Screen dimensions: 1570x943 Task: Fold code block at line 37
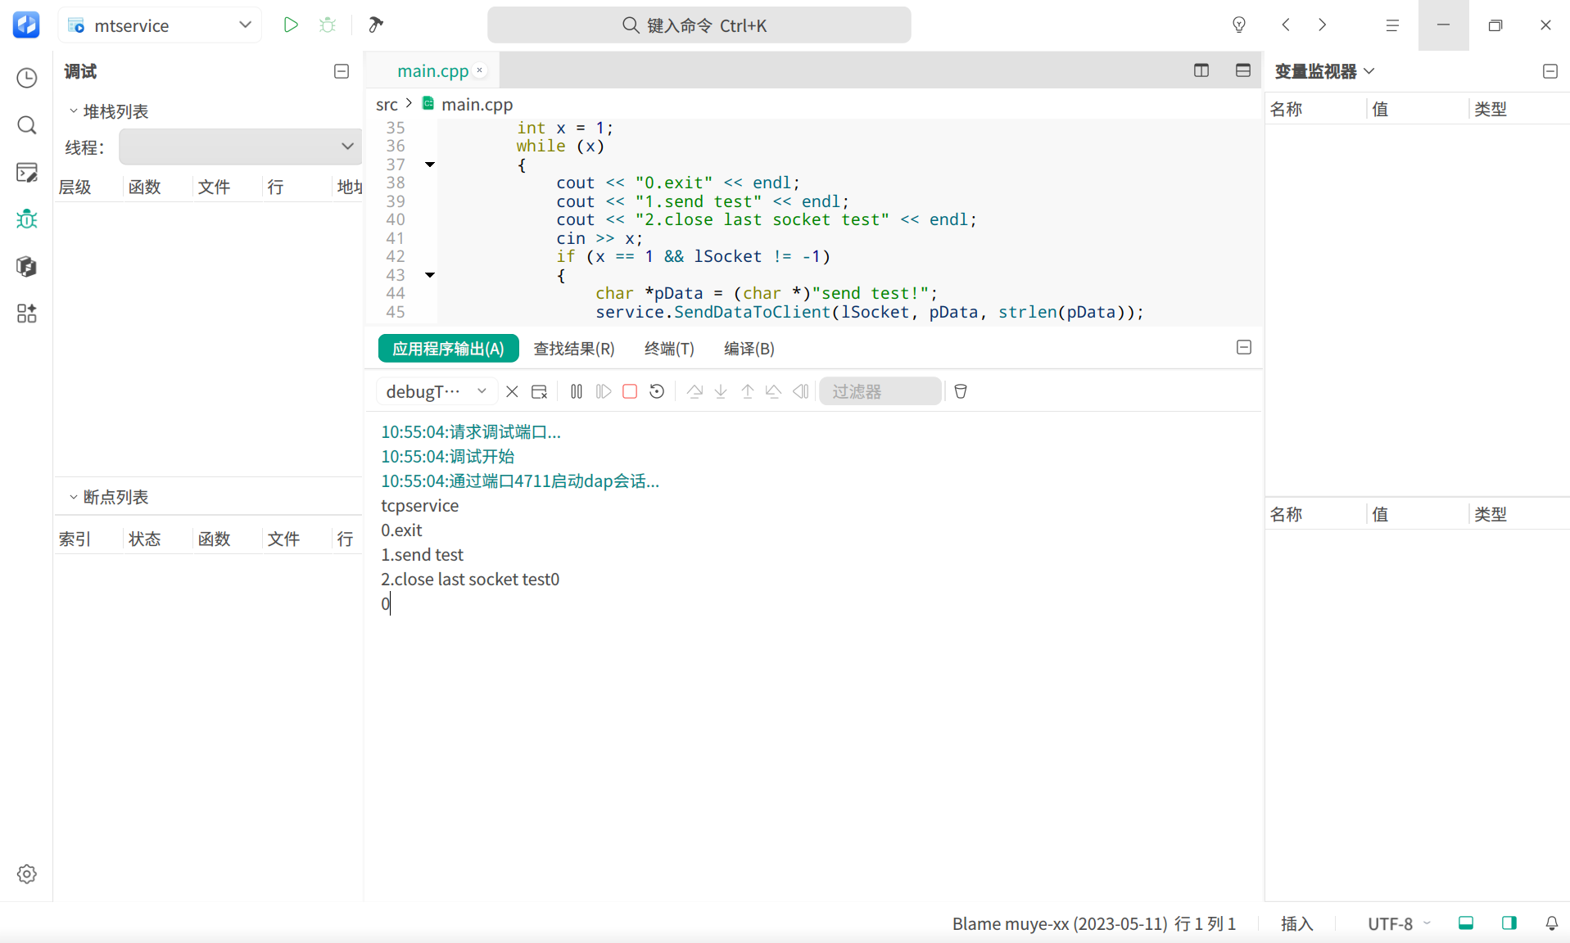click(430, 165)
